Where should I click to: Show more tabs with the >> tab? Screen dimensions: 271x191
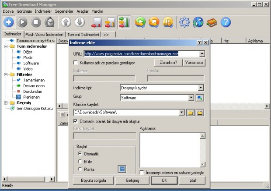pos(108,35)
